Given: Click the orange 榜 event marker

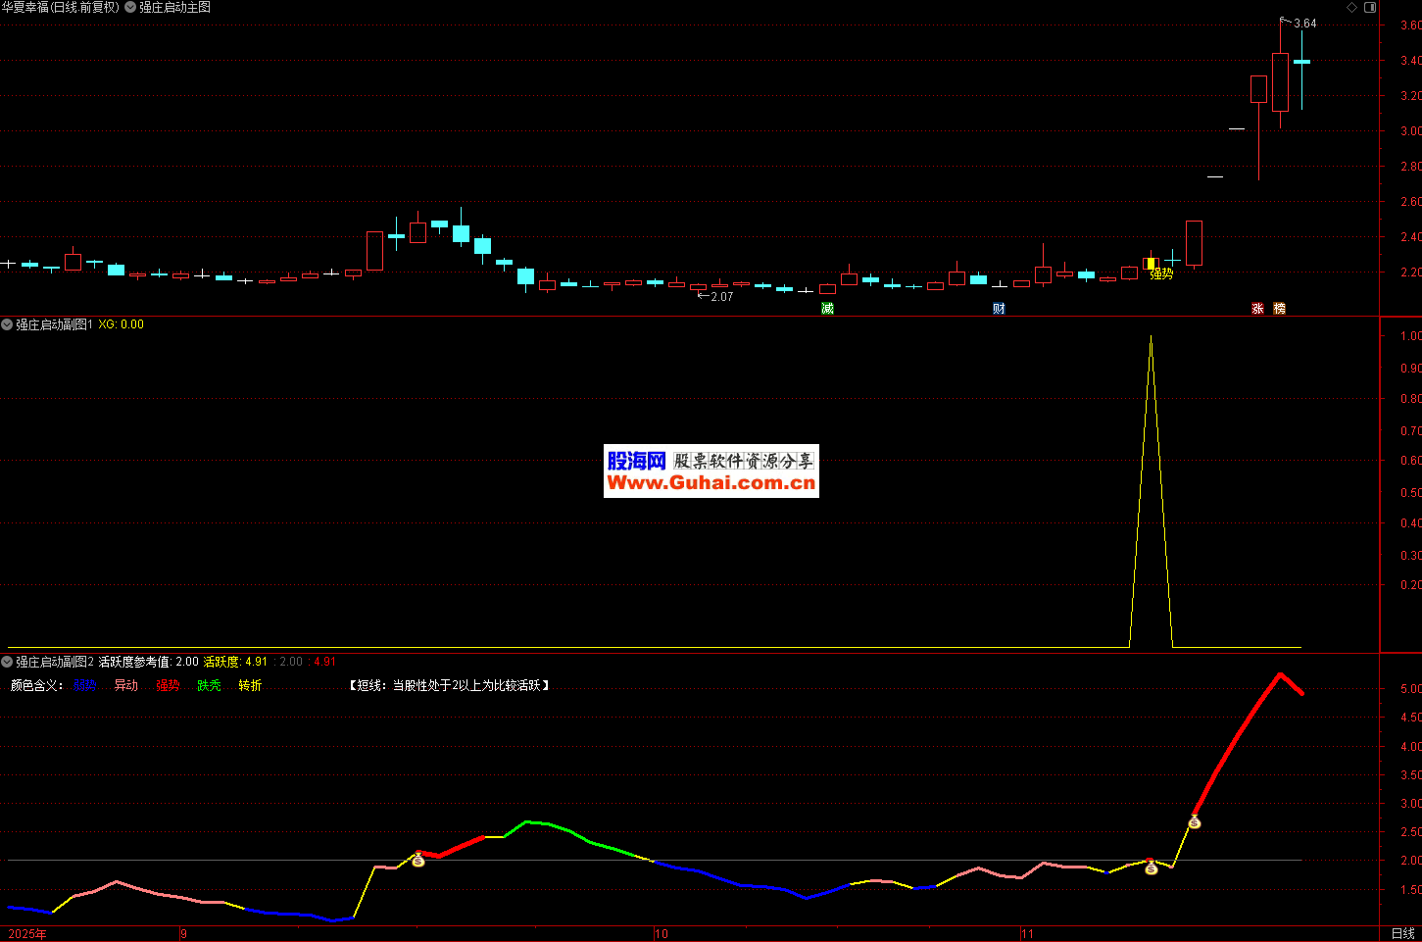Looking at the screenshot, I should [x=1280, y=309].
